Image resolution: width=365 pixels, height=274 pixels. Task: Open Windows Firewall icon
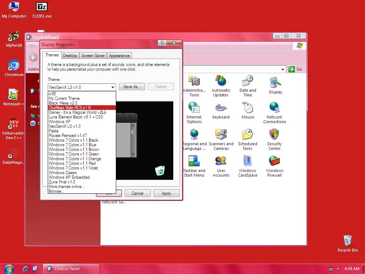point(274,166)
